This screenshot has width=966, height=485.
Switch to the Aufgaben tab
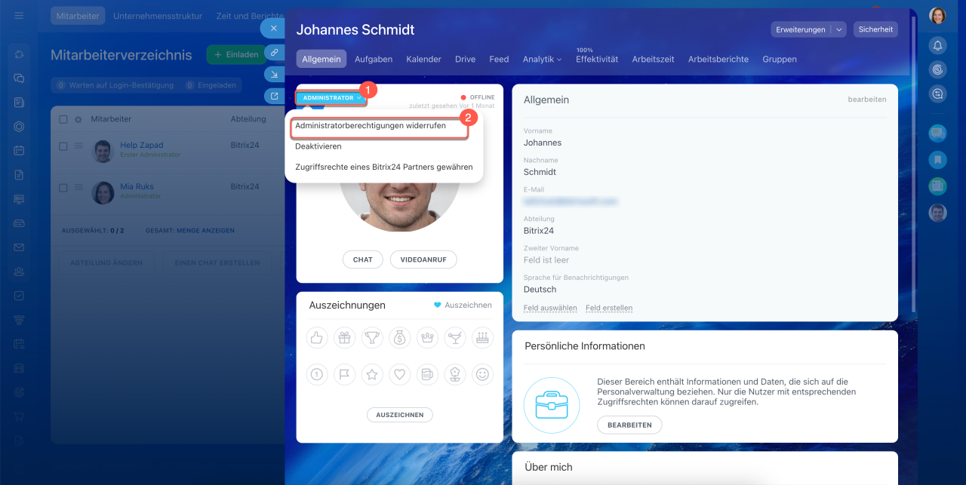373,59
